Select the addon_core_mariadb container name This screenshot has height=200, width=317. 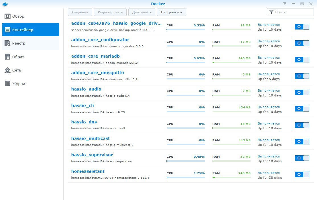(95, 56)
